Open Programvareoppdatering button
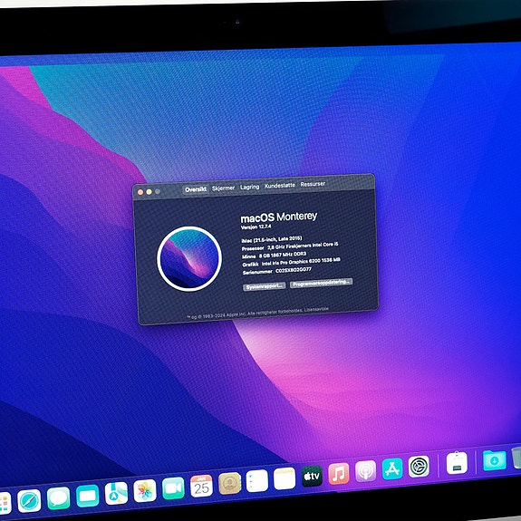The height and width of the screenshot is (521, 521). pos(321,283)
